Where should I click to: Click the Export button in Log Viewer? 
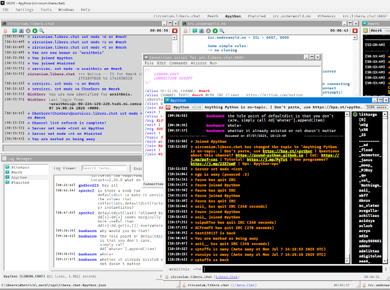click(x=137, y=168)
